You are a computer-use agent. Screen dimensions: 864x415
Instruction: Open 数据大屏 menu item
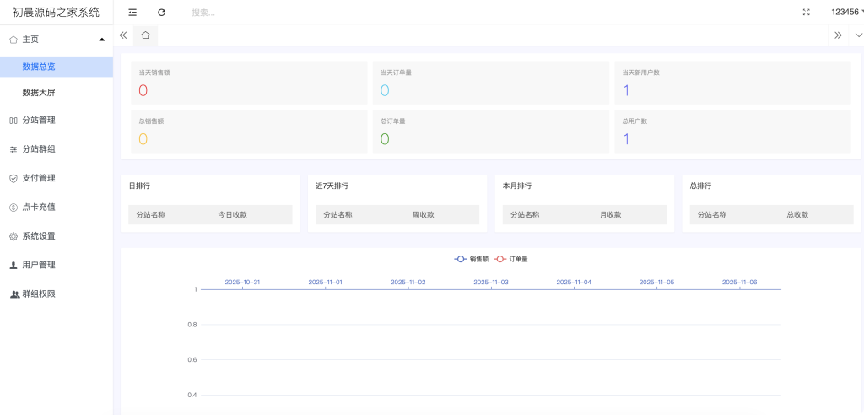coord(57,93)
